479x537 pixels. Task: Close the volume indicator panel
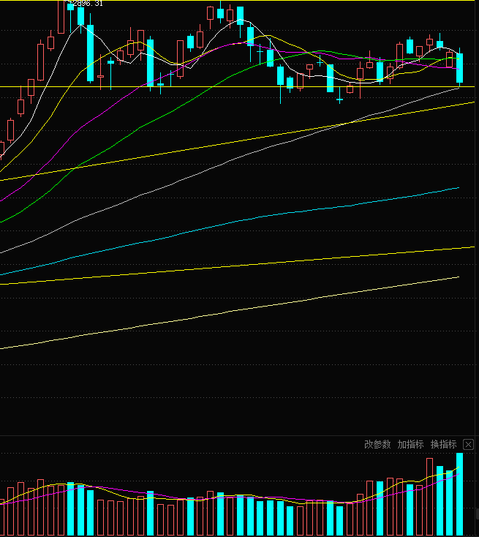[468, 445]
